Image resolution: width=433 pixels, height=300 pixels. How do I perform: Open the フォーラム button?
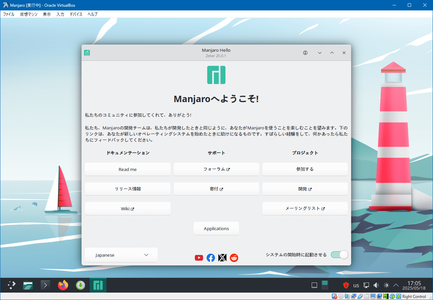pos(216,169)
